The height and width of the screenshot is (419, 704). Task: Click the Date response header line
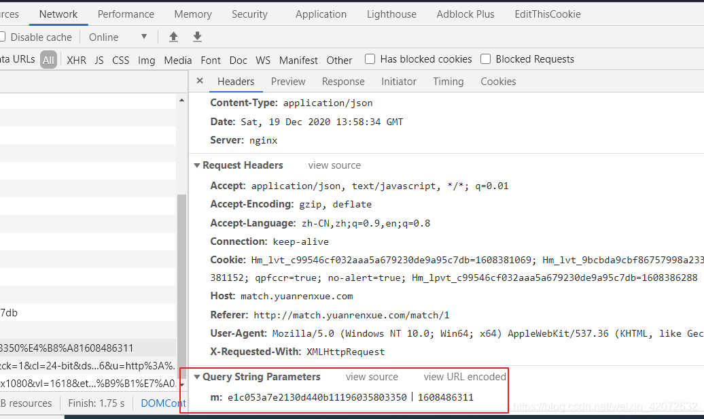(x=306, y=122)
